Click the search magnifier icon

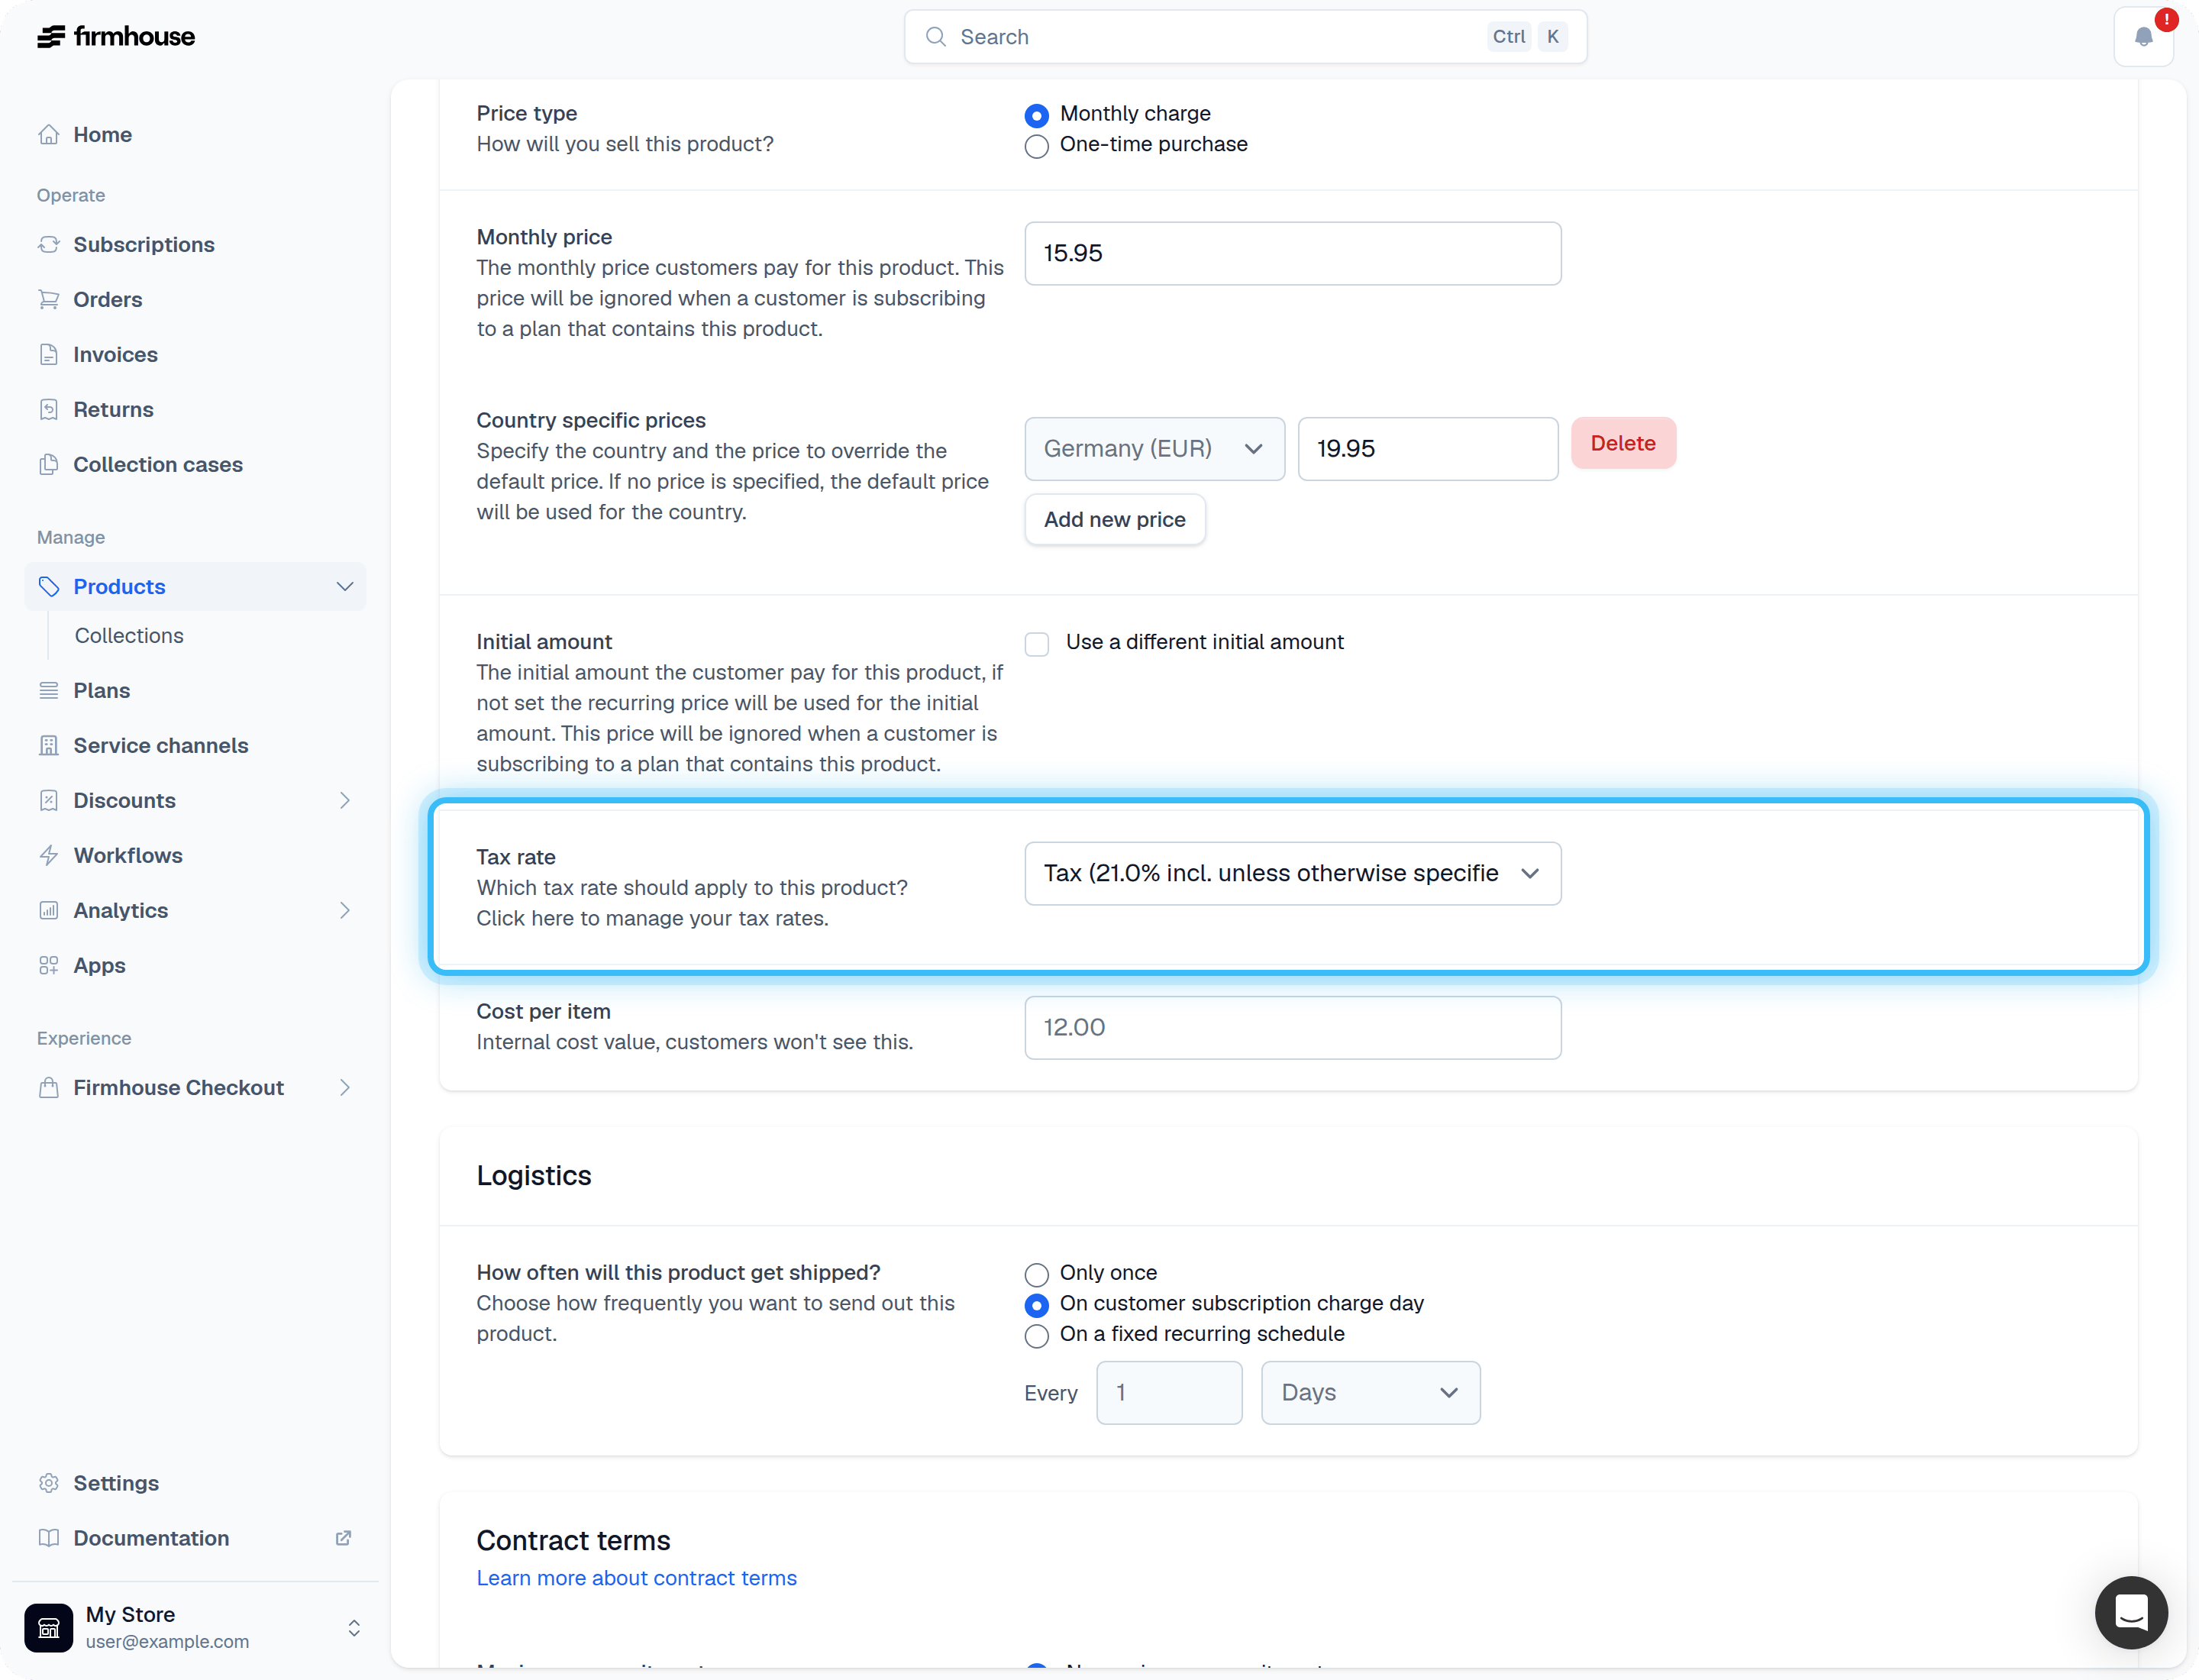tap(936, 37)
